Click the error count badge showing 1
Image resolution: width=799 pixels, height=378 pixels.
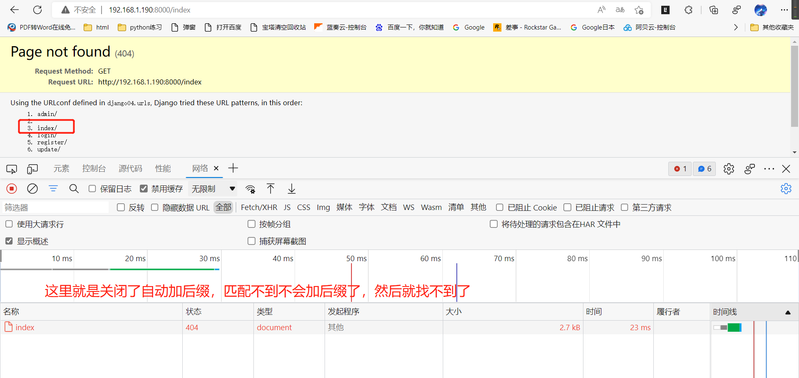coord(680,169)
